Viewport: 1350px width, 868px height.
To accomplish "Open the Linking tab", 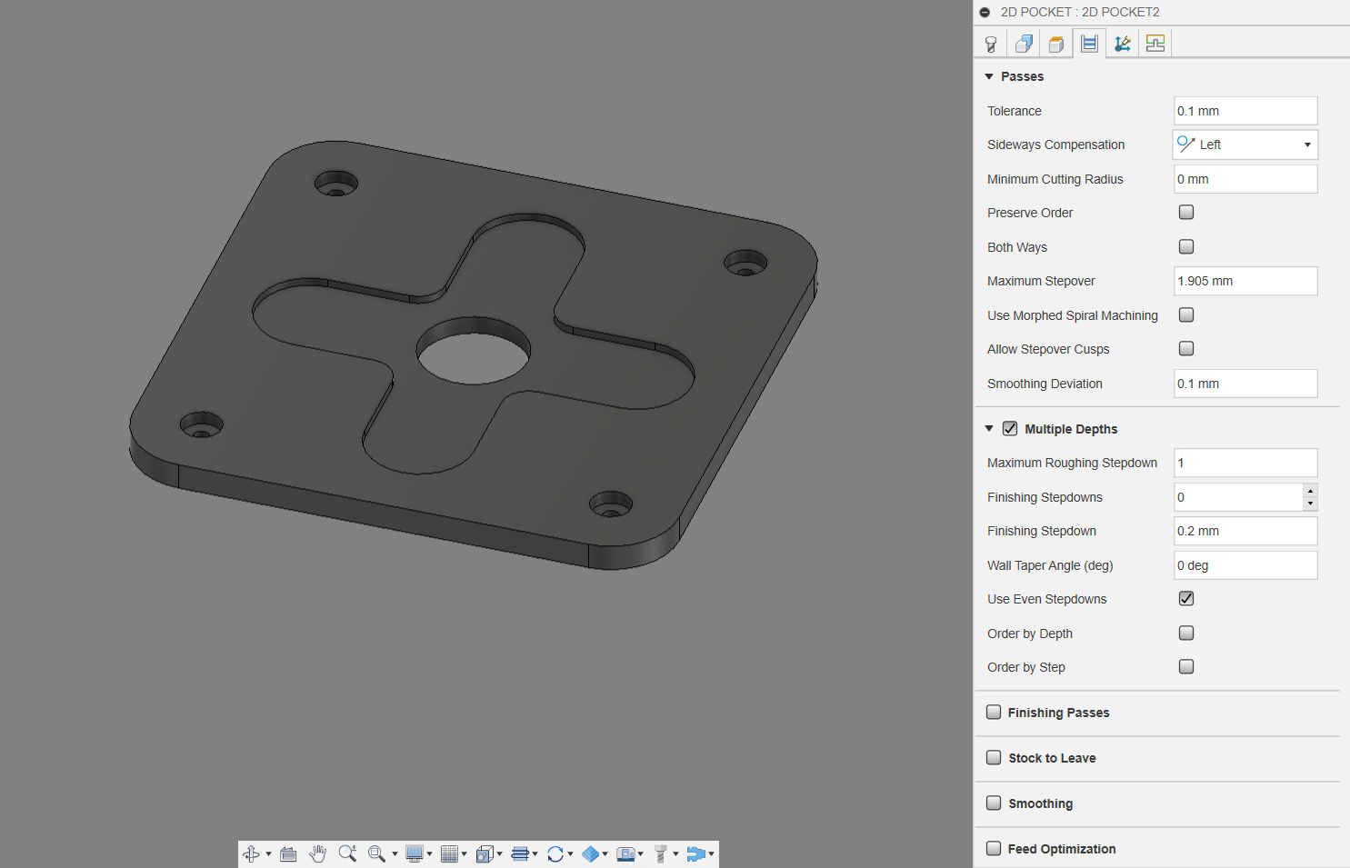I will pyautogui.click(x=1123, y=44).
